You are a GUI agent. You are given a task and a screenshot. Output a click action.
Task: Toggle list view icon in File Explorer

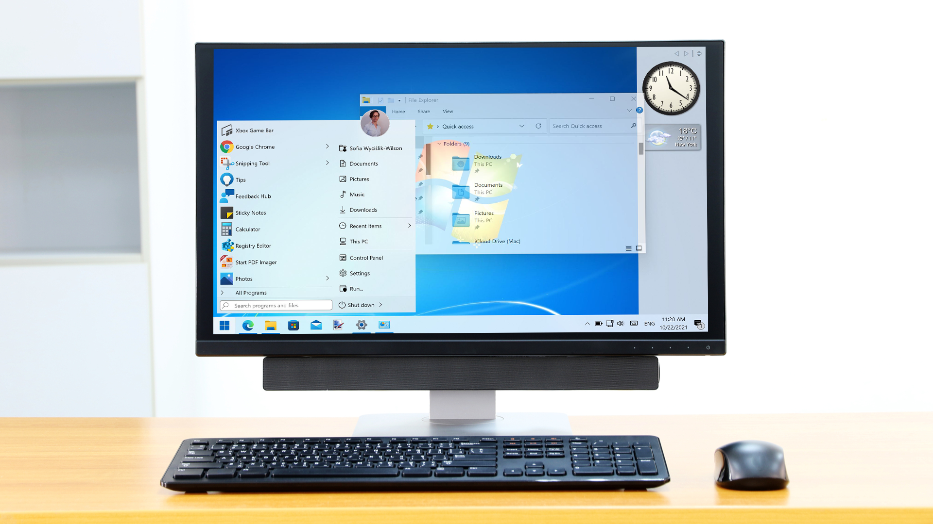(x=628, y=248)
